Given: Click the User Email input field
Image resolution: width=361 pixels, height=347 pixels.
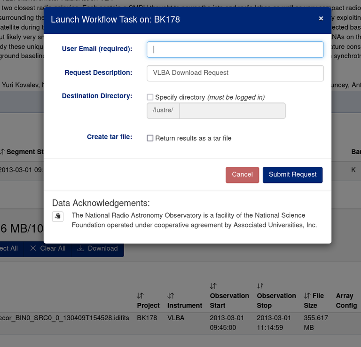Looking at the screenshot, I should coord(235,49).
